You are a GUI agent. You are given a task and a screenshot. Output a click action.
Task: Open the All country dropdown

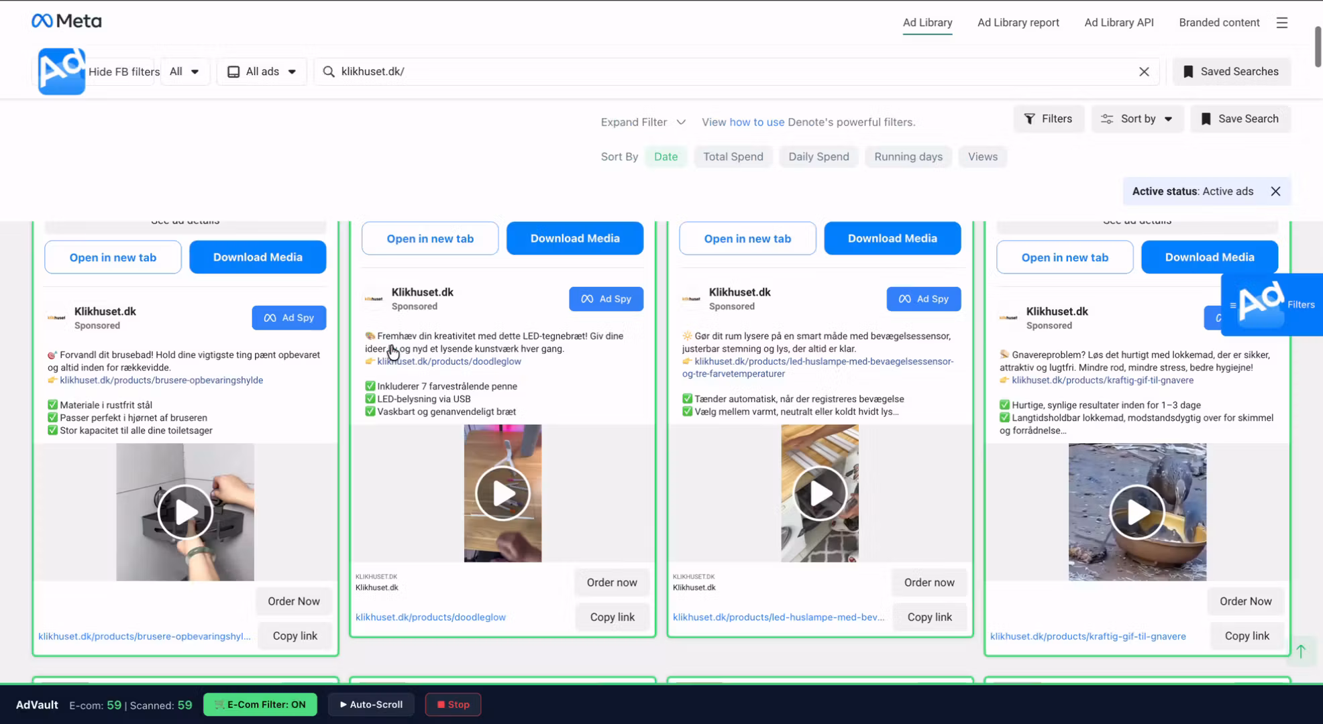(x=184, y=72)
